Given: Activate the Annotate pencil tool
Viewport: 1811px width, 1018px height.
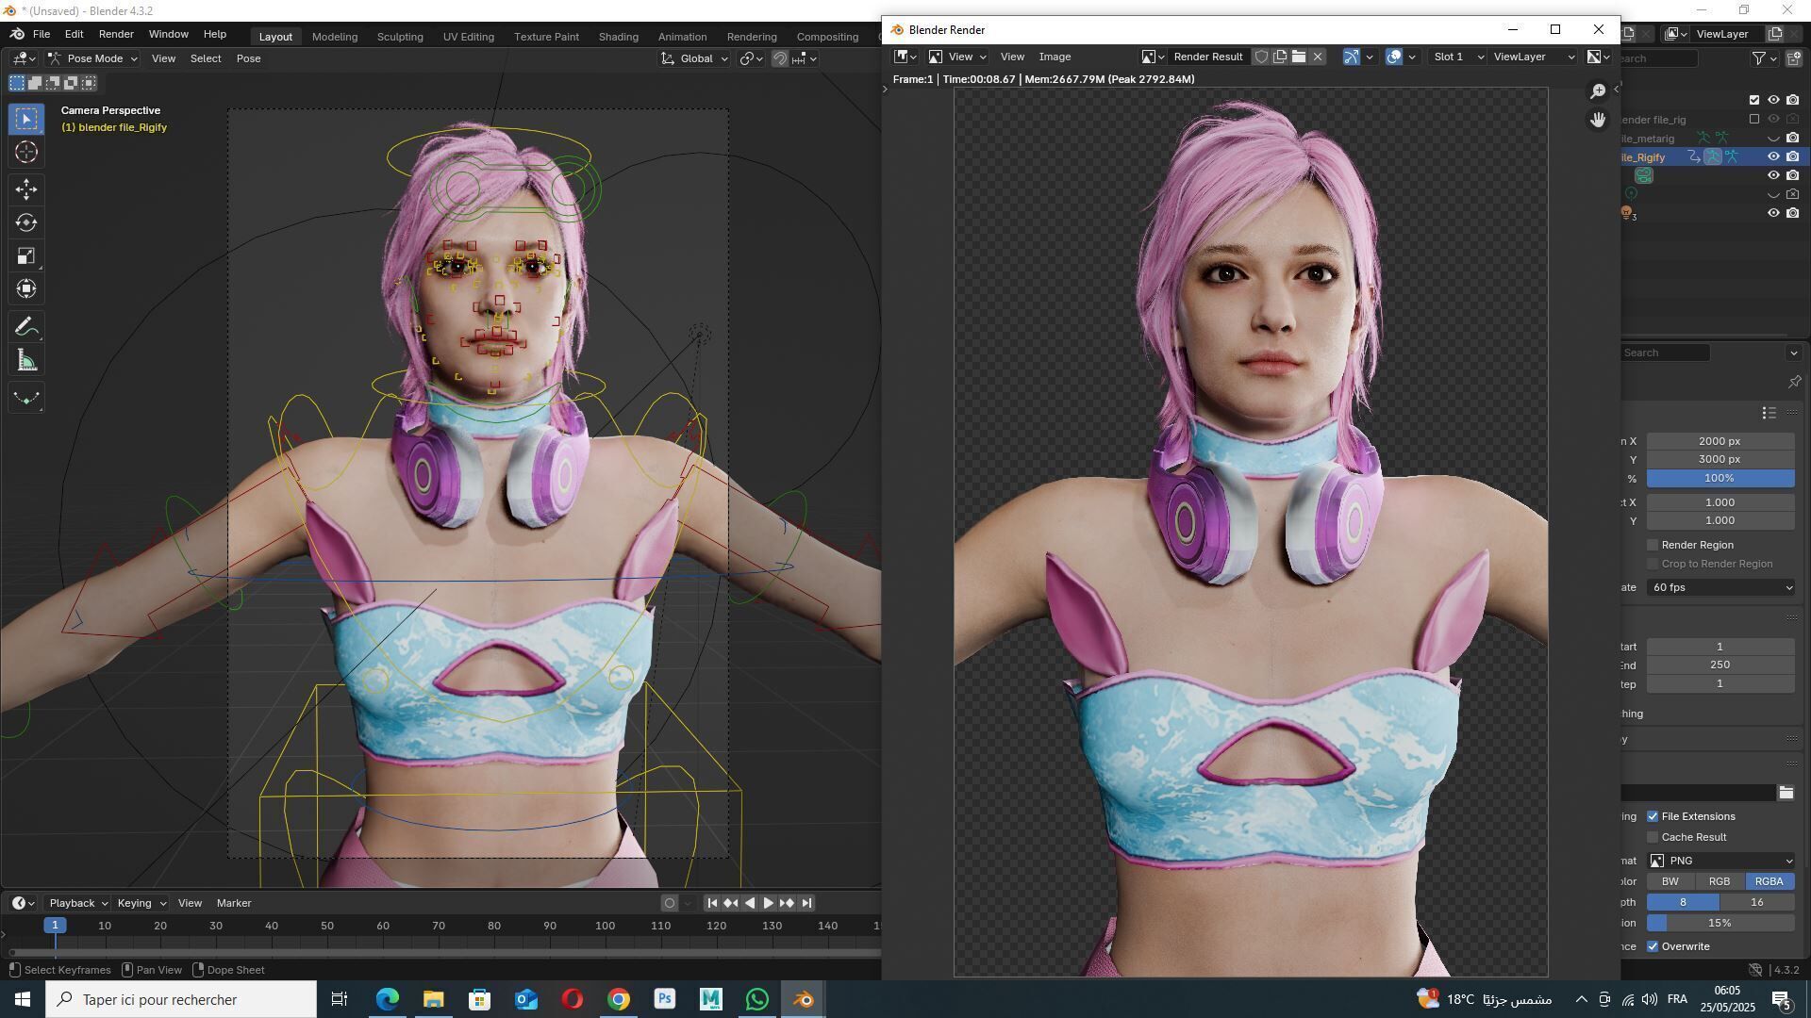Looking at the screenshot, I should [26, 327].
